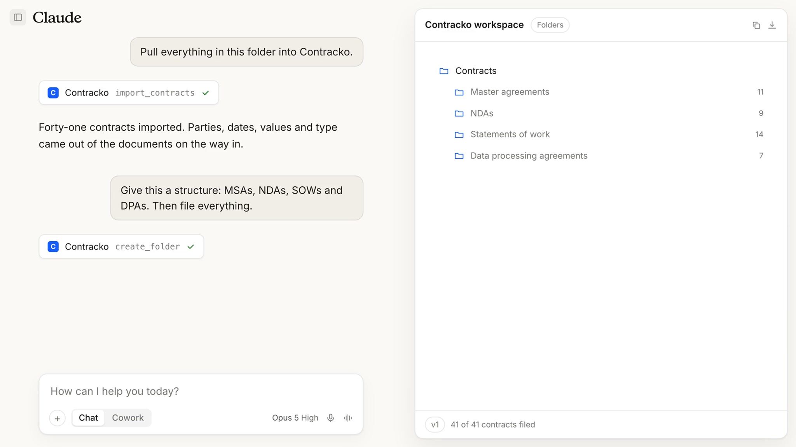The width and height of the screenshot is (796, 447).
Task: Click the Contracko logo in create_folder
Action: (53, 246)
